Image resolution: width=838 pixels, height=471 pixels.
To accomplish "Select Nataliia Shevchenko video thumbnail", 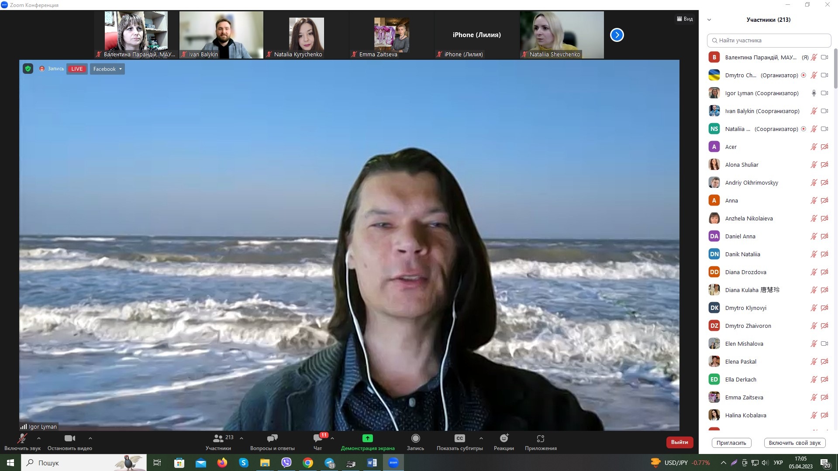I will [562, 35].
